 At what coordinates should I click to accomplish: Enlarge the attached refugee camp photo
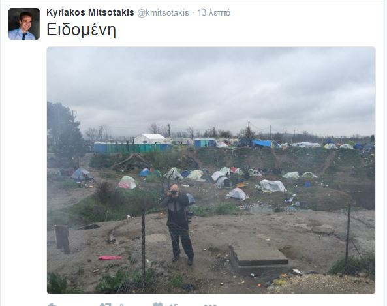click(x=211, y=170)
